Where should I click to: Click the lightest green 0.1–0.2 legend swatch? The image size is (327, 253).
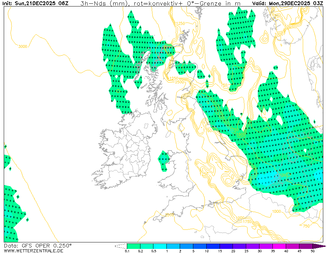133,246
